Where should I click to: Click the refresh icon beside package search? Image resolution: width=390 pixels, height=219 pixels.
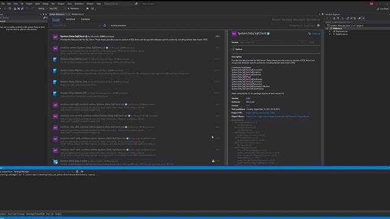pos(105,26)
